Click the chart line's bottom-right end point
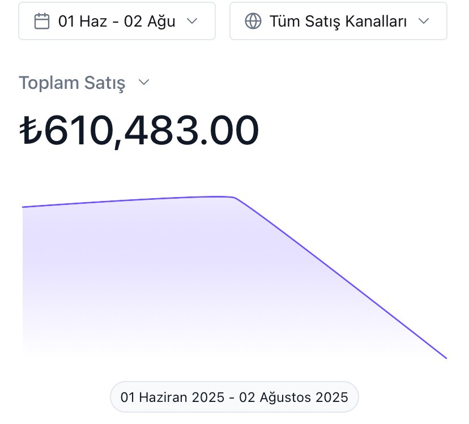The width and height of the screenshot is (469, 424). tap(446, 358)
